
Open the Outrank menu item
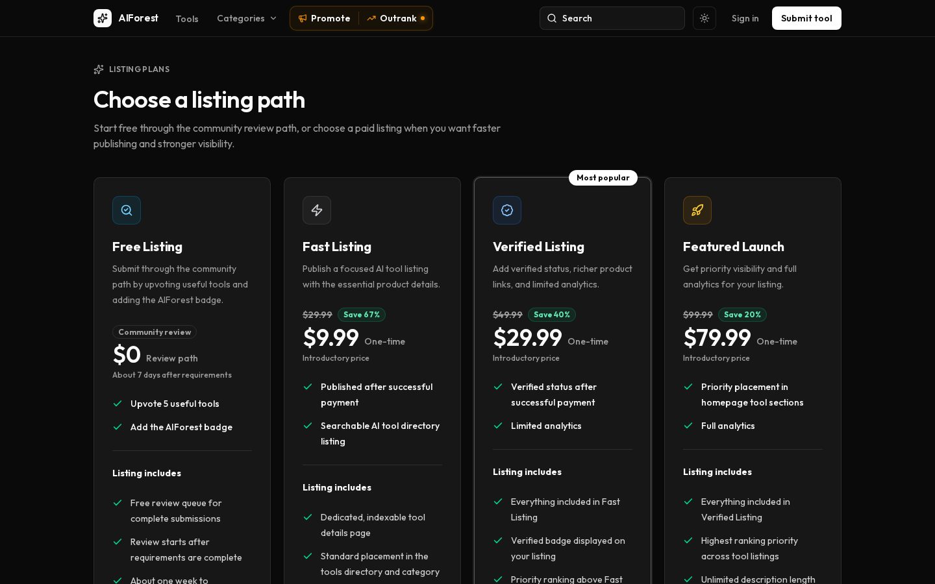(395, 18)
